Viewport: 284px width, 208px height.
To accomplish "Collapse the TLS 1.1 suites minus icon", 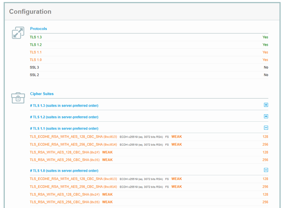I will (x=266, y=128).
